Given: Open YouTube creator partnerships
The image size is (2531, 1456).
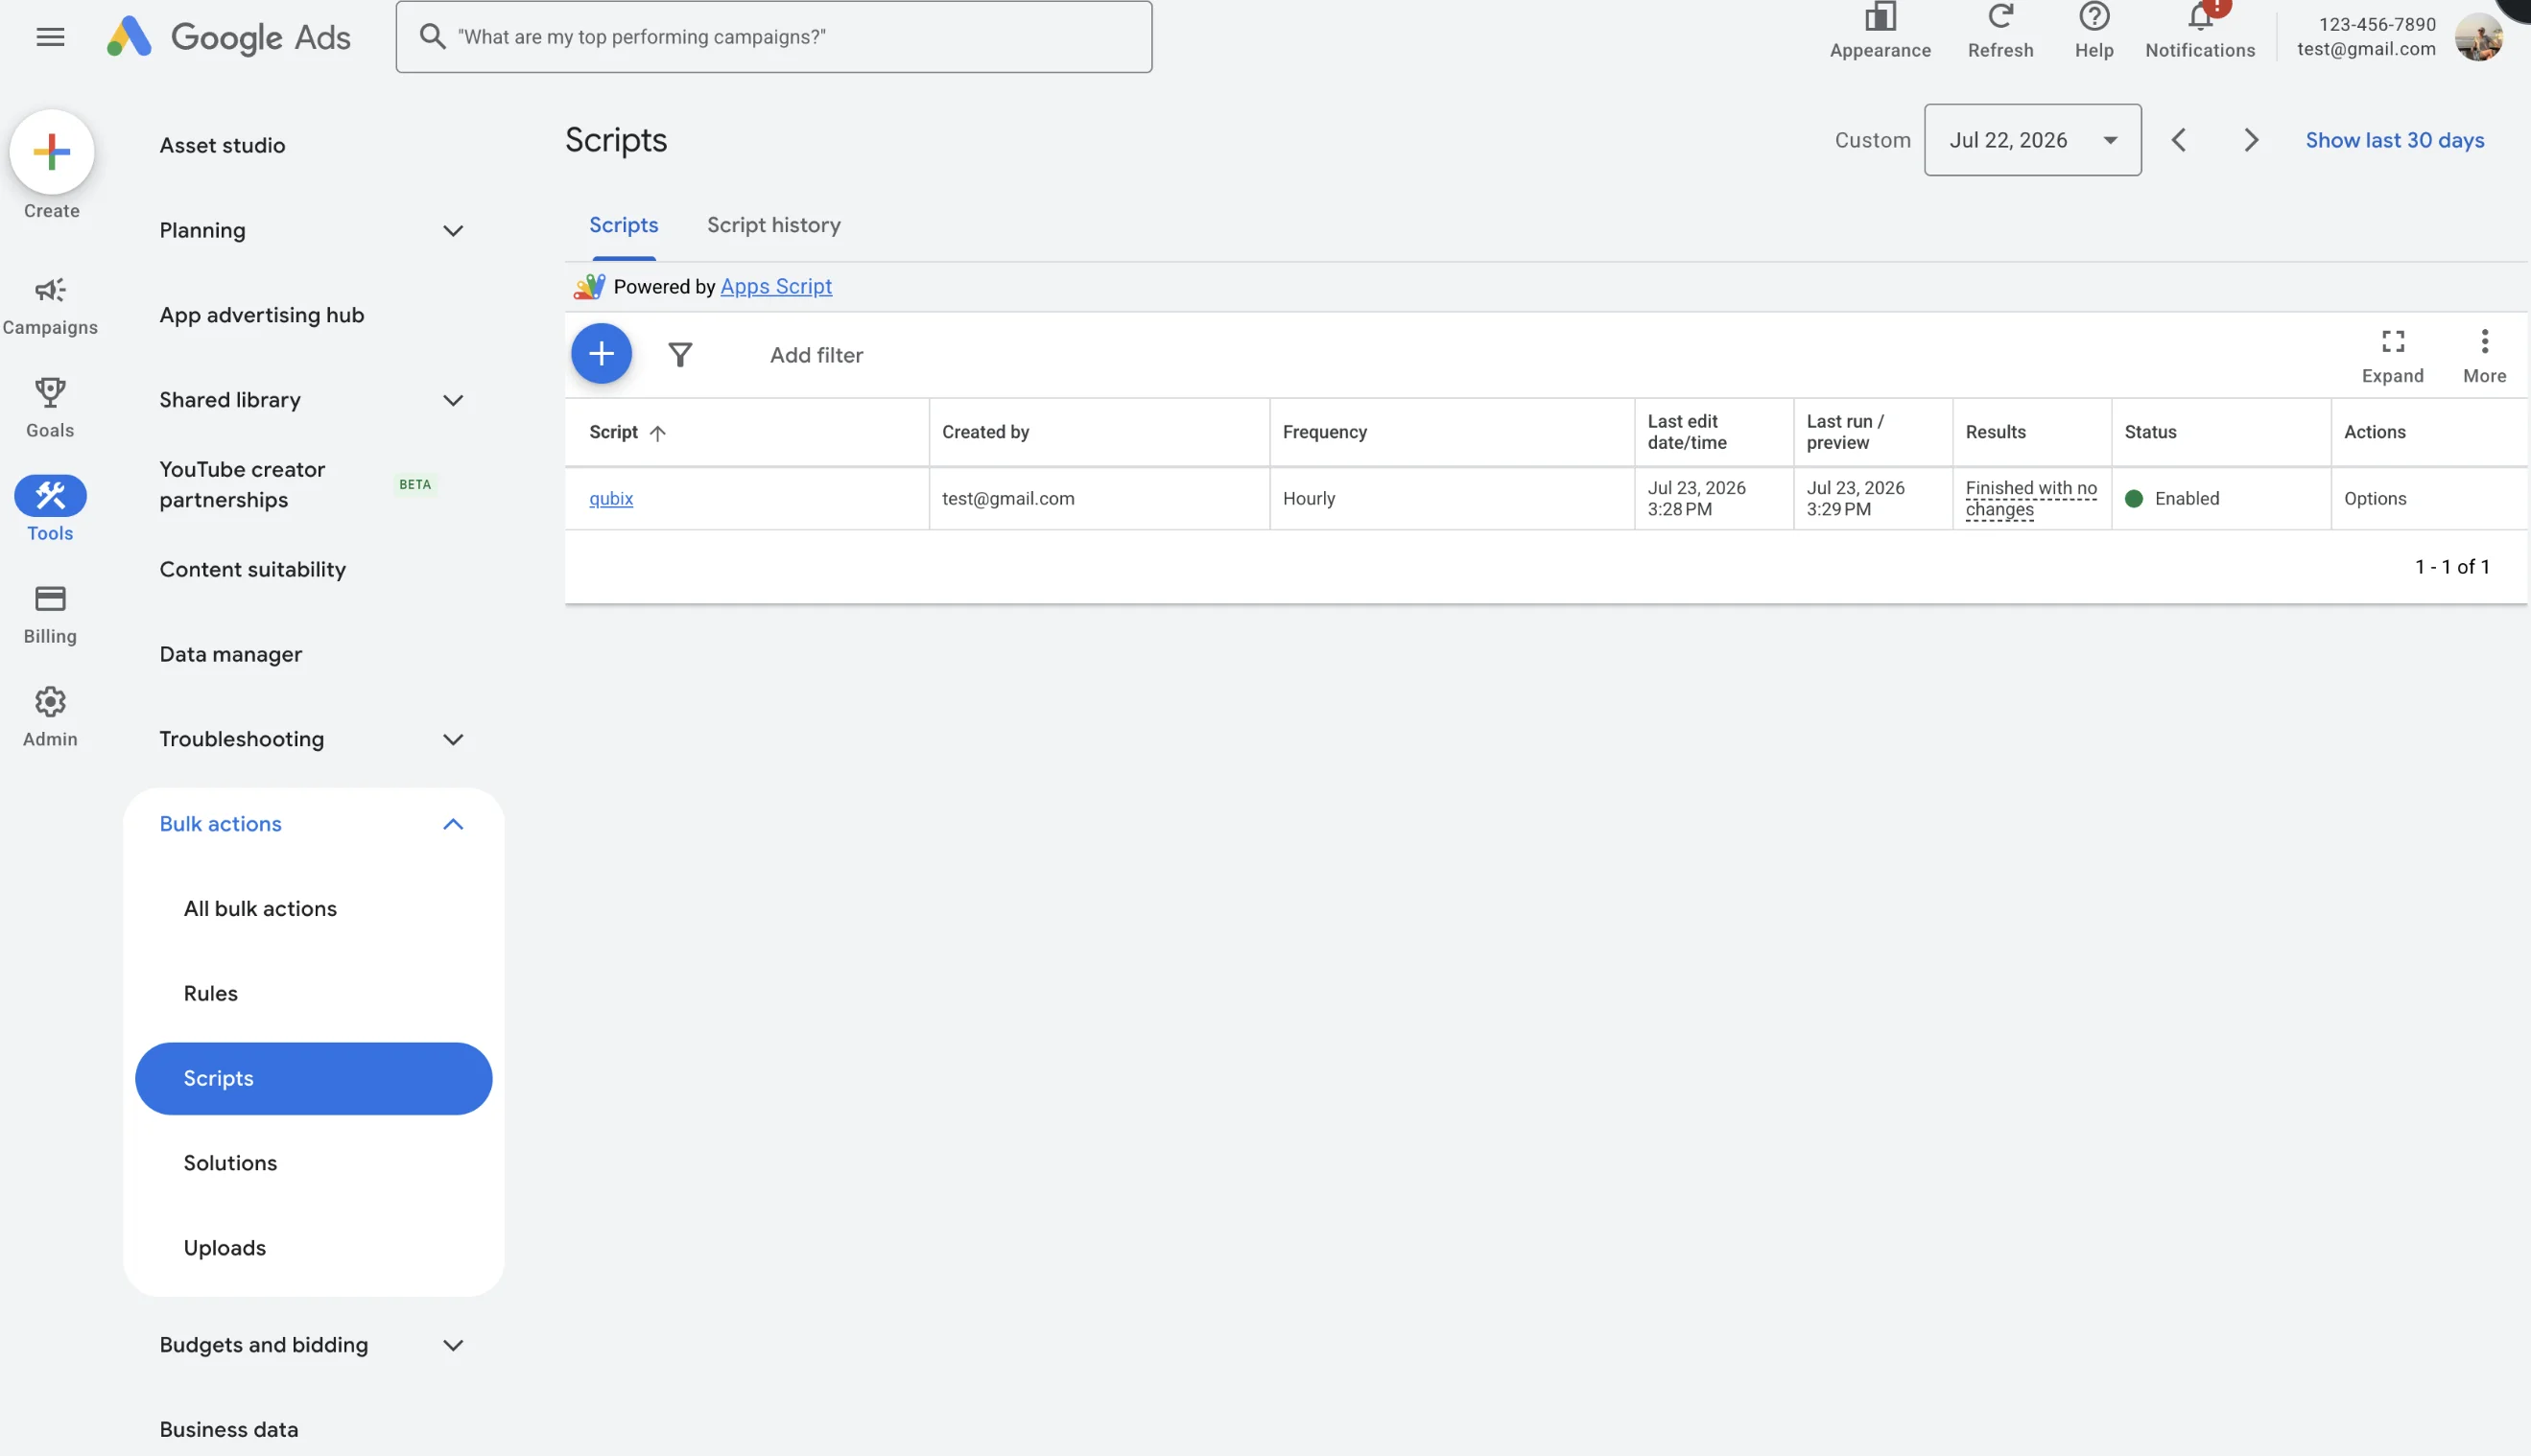Looking at the screenshot, I should pyautogui.click(x=242, y=485).
